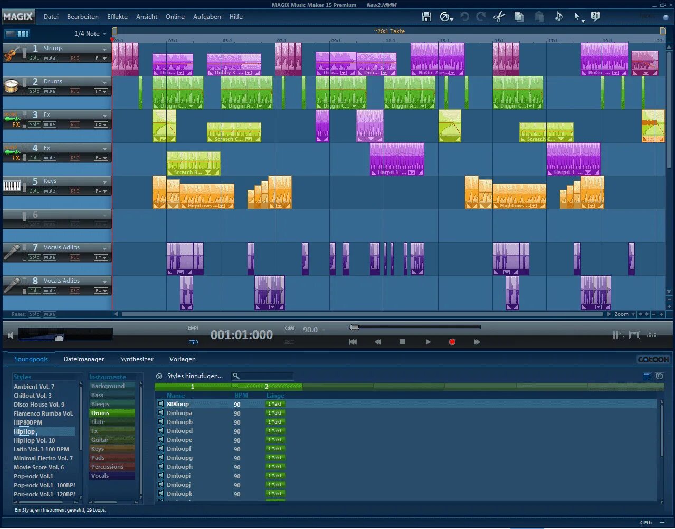675x529 pixels.
Task: Mute track 4 Fx
Action: pos(50,158)
